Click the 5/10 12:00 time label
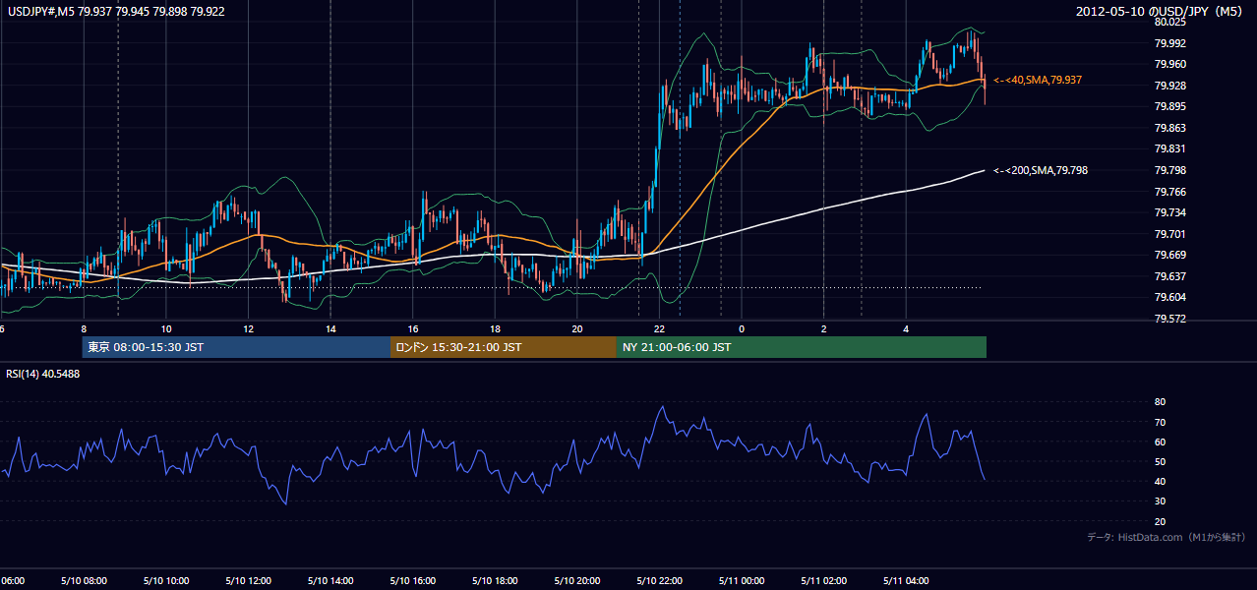 click(x=248, y=581)
